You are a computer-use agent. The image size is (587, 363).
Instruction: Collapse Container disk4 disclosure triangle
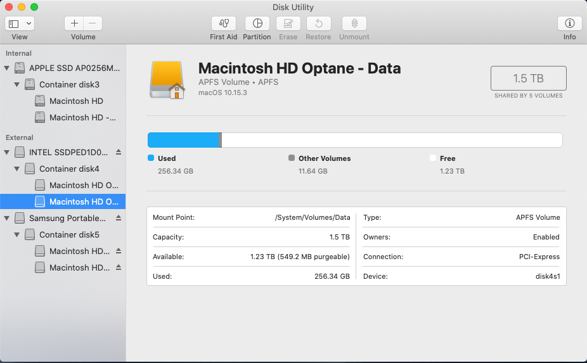click(x=17, y=169)
